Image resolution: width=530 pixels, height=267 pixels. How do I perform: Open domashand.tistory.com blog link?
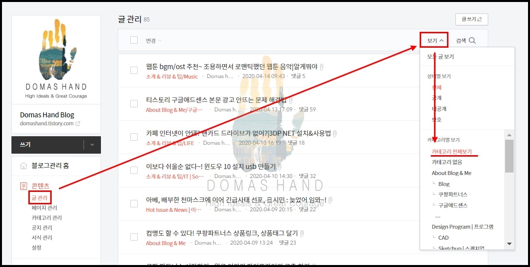click(x=47, y=124)
